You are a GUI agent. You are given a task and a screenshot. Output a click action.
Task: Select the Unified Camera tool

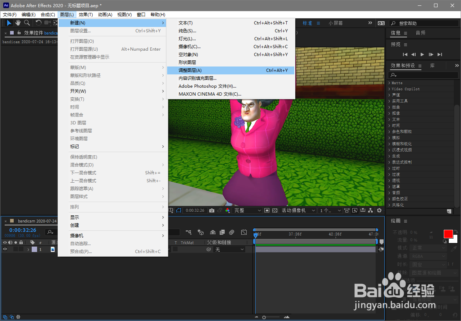pyautogui.click(x=48, y=23)
